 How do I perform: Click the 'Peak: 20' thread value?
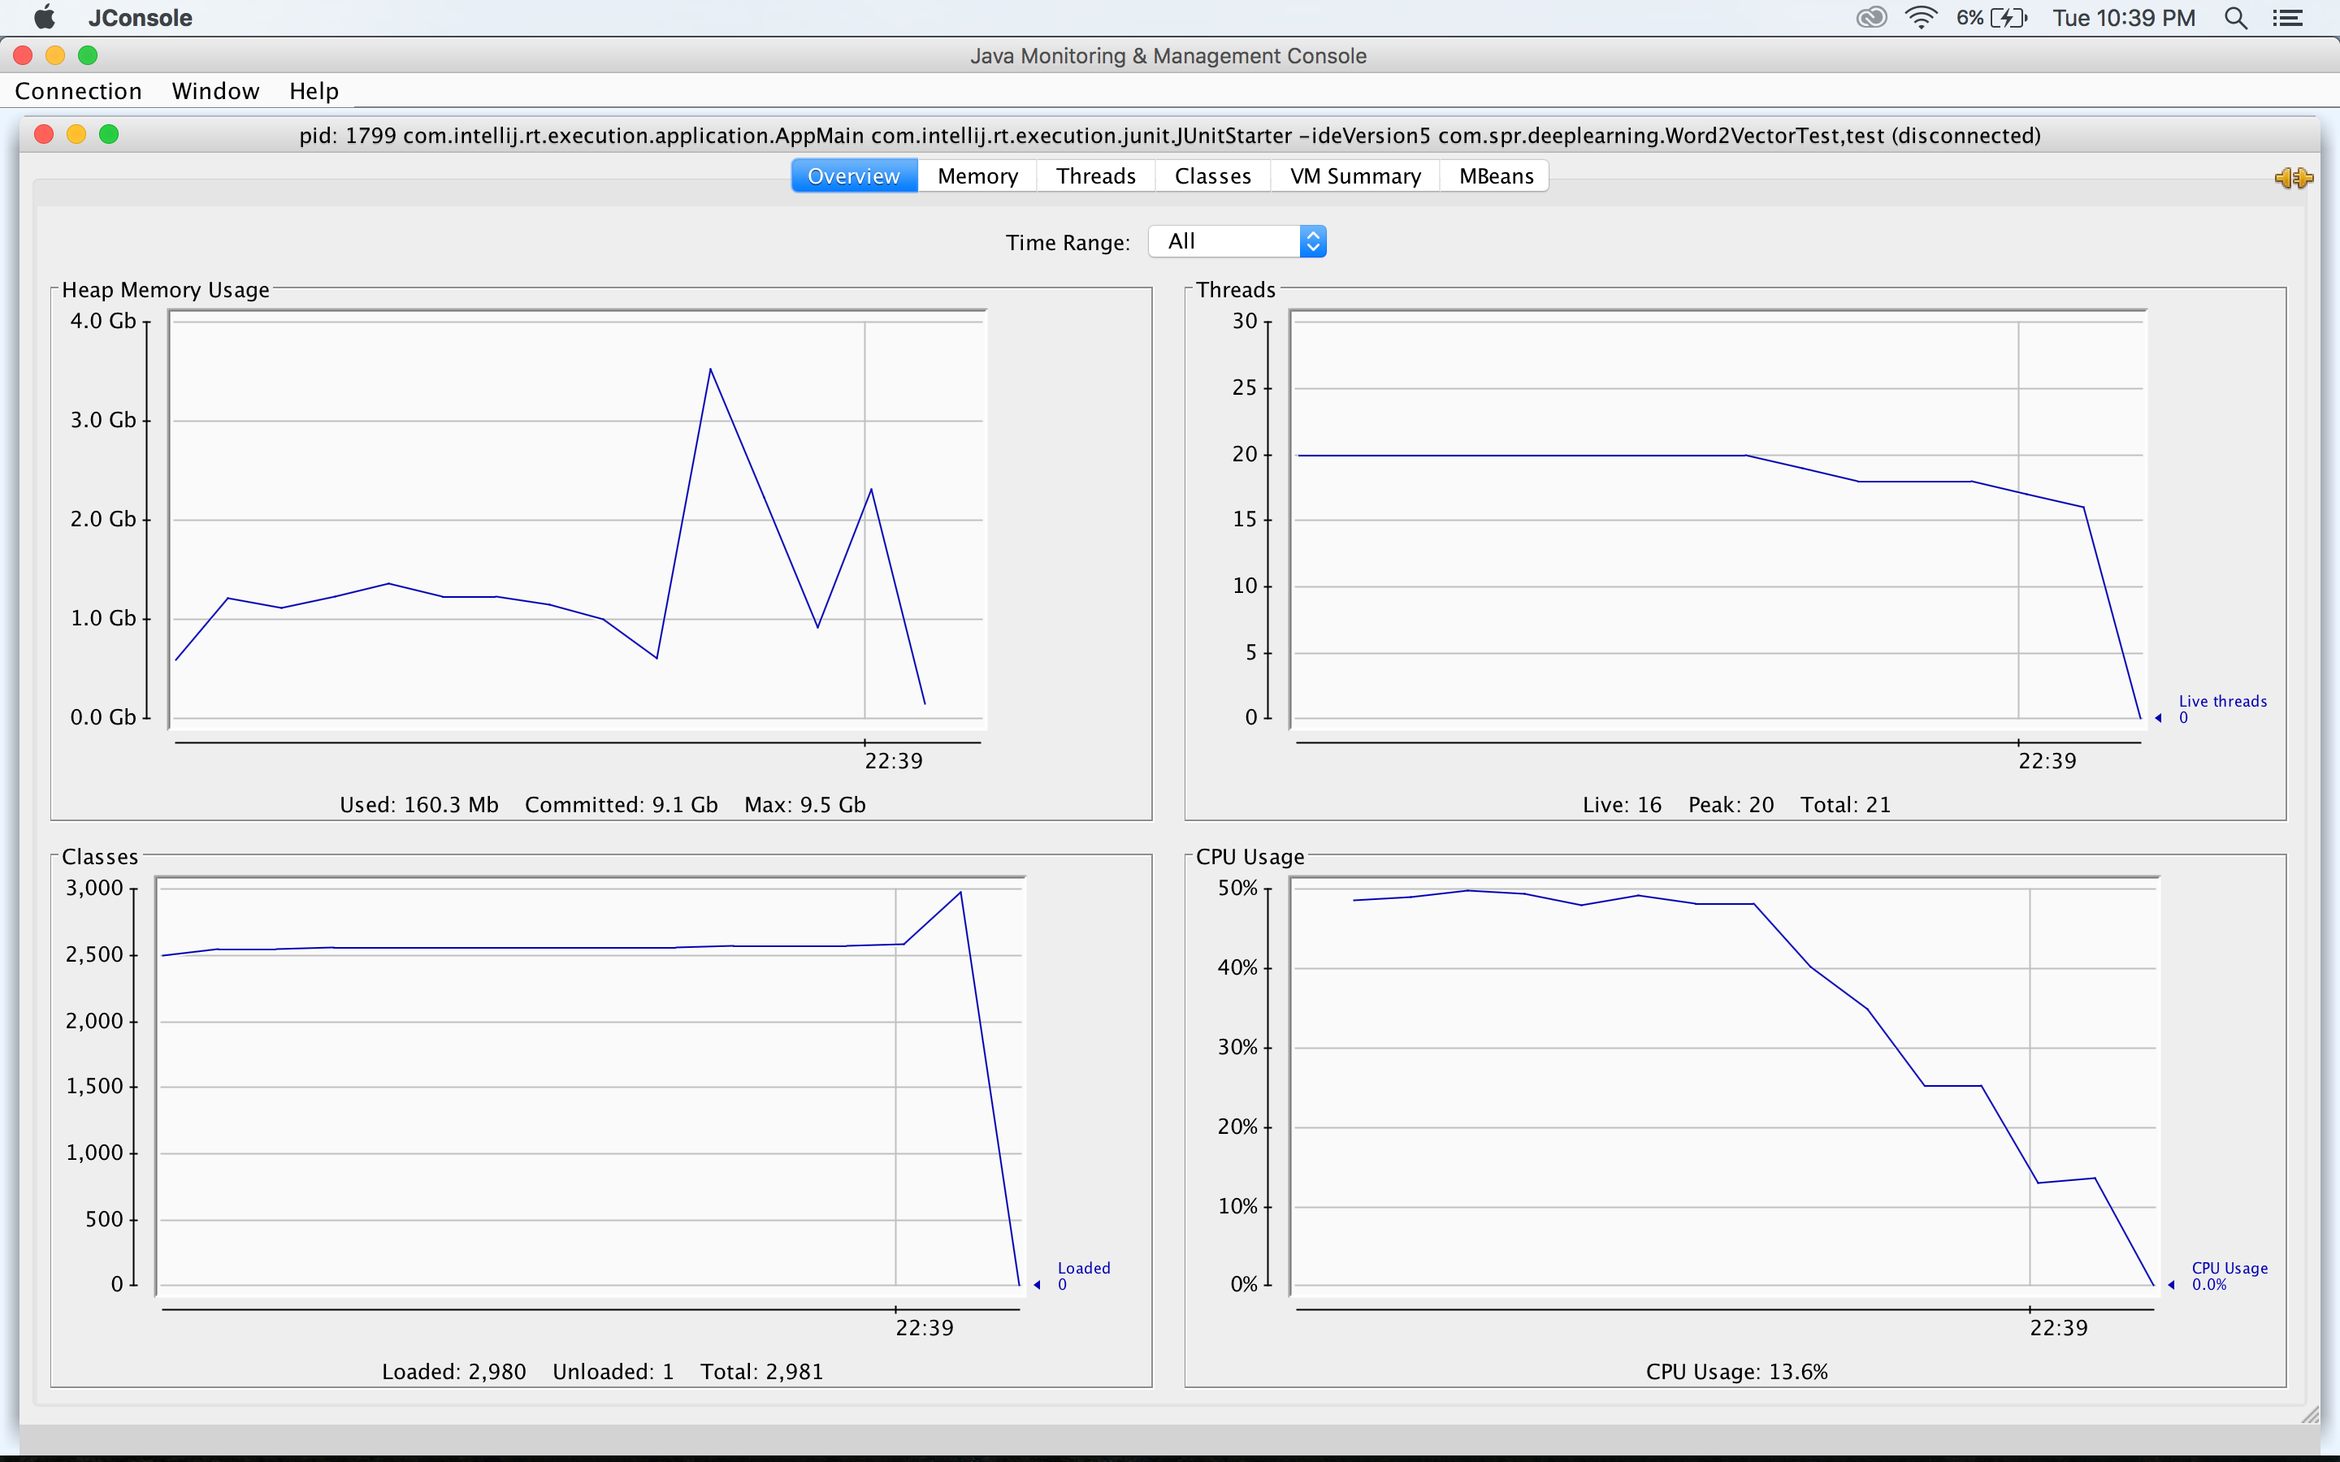[x=1731, y=804]
